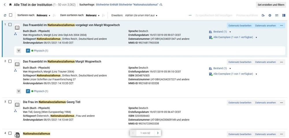
Task: Click the back arrow next to title
Action: click(x=5, y=5)
